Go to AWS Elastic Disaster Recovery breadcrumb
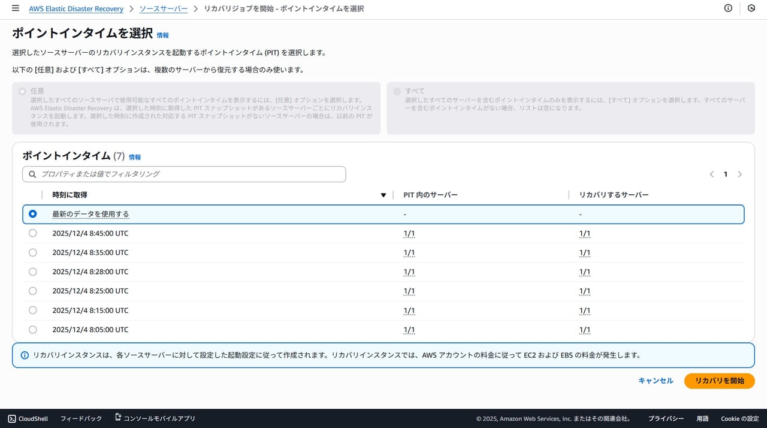This screenshot has width=767, height=428. tap(76, 9)
